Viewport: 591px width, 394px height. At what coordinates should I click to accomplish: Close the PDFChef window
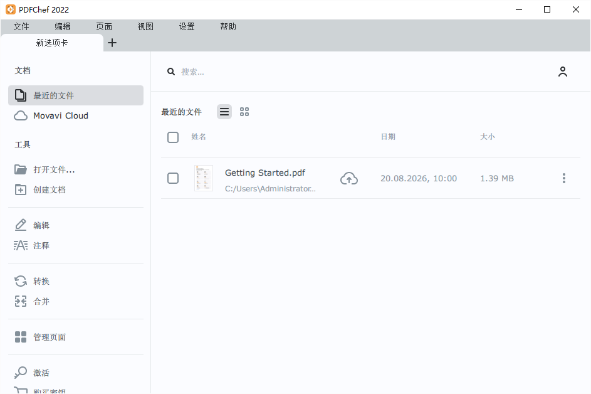pos(576,9)
